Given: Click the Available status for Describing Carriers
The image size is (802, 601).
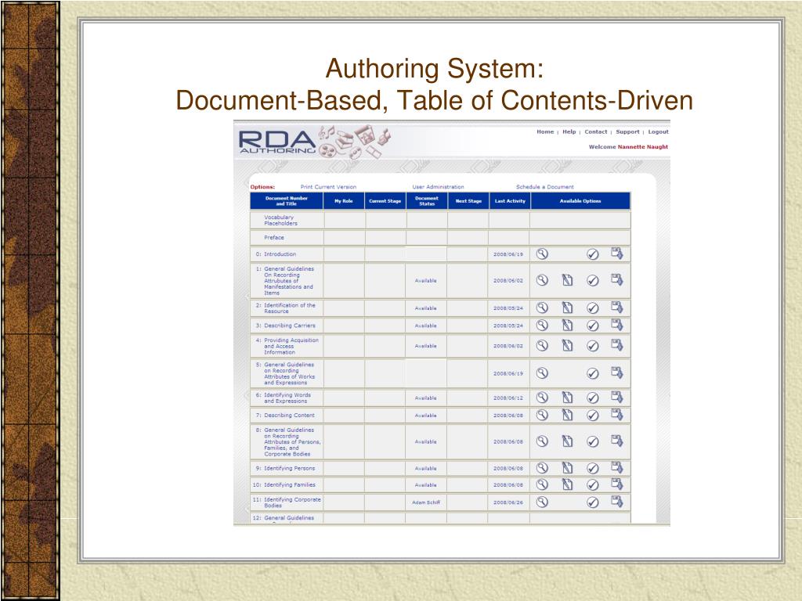Looking at the screenshot, I should click(425, 326).
